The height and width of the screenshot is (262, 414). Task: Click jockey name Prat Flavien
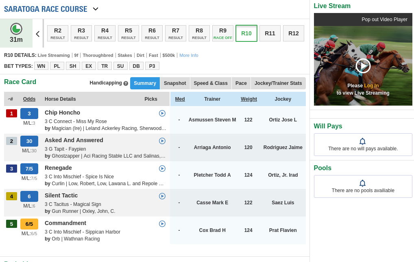[x=283, y=230]
